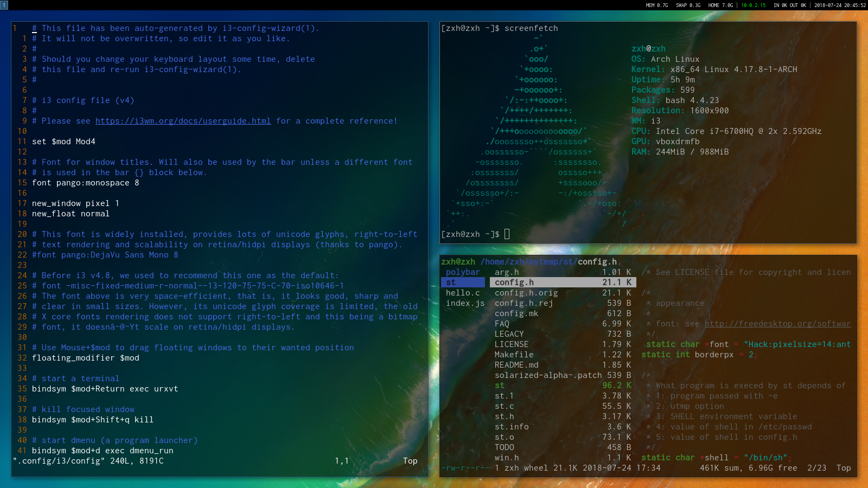
Task: Click the ranger file permissions '-rw-r--r--' status
Action: pyautogui.click(x=465, y=468)
